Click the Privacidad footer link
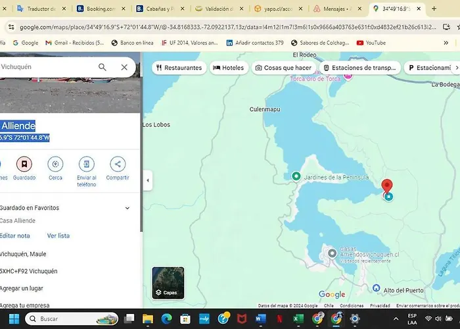 pyautogui.click(x=380, y=305)
